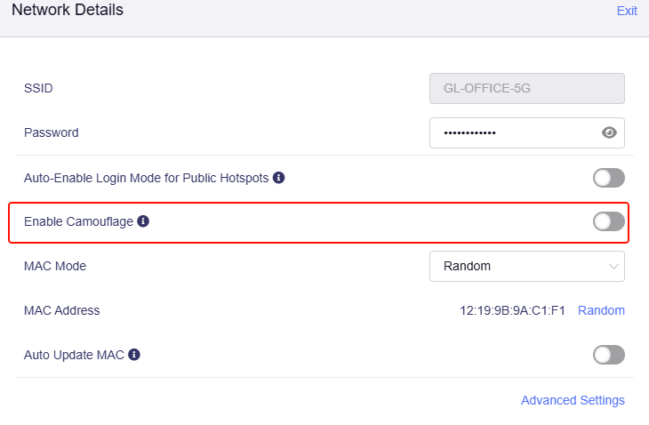Open Advanced Settings link

tap(573, 400)
